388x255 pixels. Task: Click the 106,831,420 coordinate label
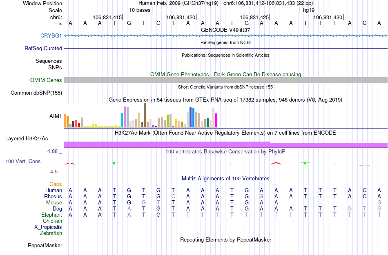click(x=181, y=17)
